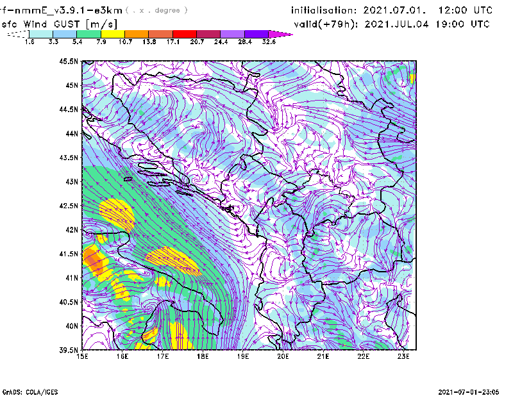Click the latitude label '42.5N'

69,206
